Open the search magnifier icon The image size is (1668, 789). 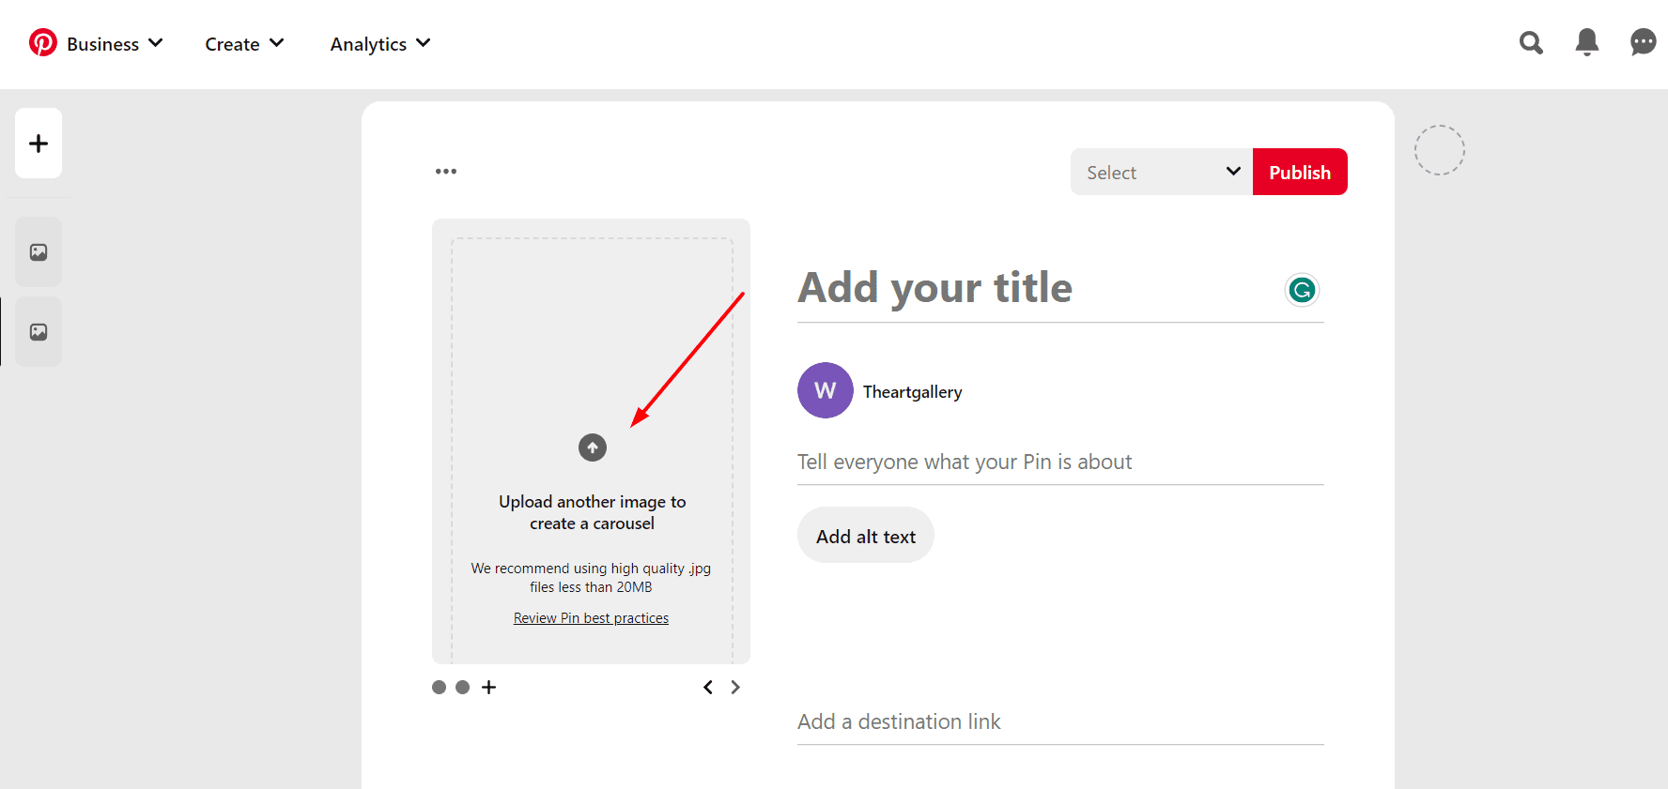pos(1531,43)
